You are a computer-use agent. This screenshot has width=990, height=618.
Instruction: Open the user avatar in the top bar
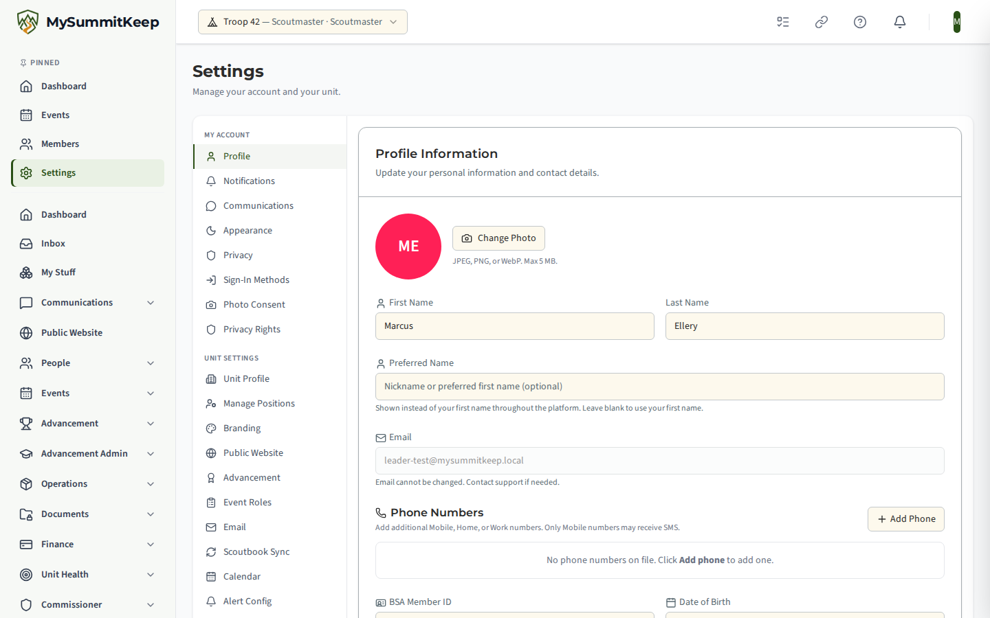coord(957,22)
